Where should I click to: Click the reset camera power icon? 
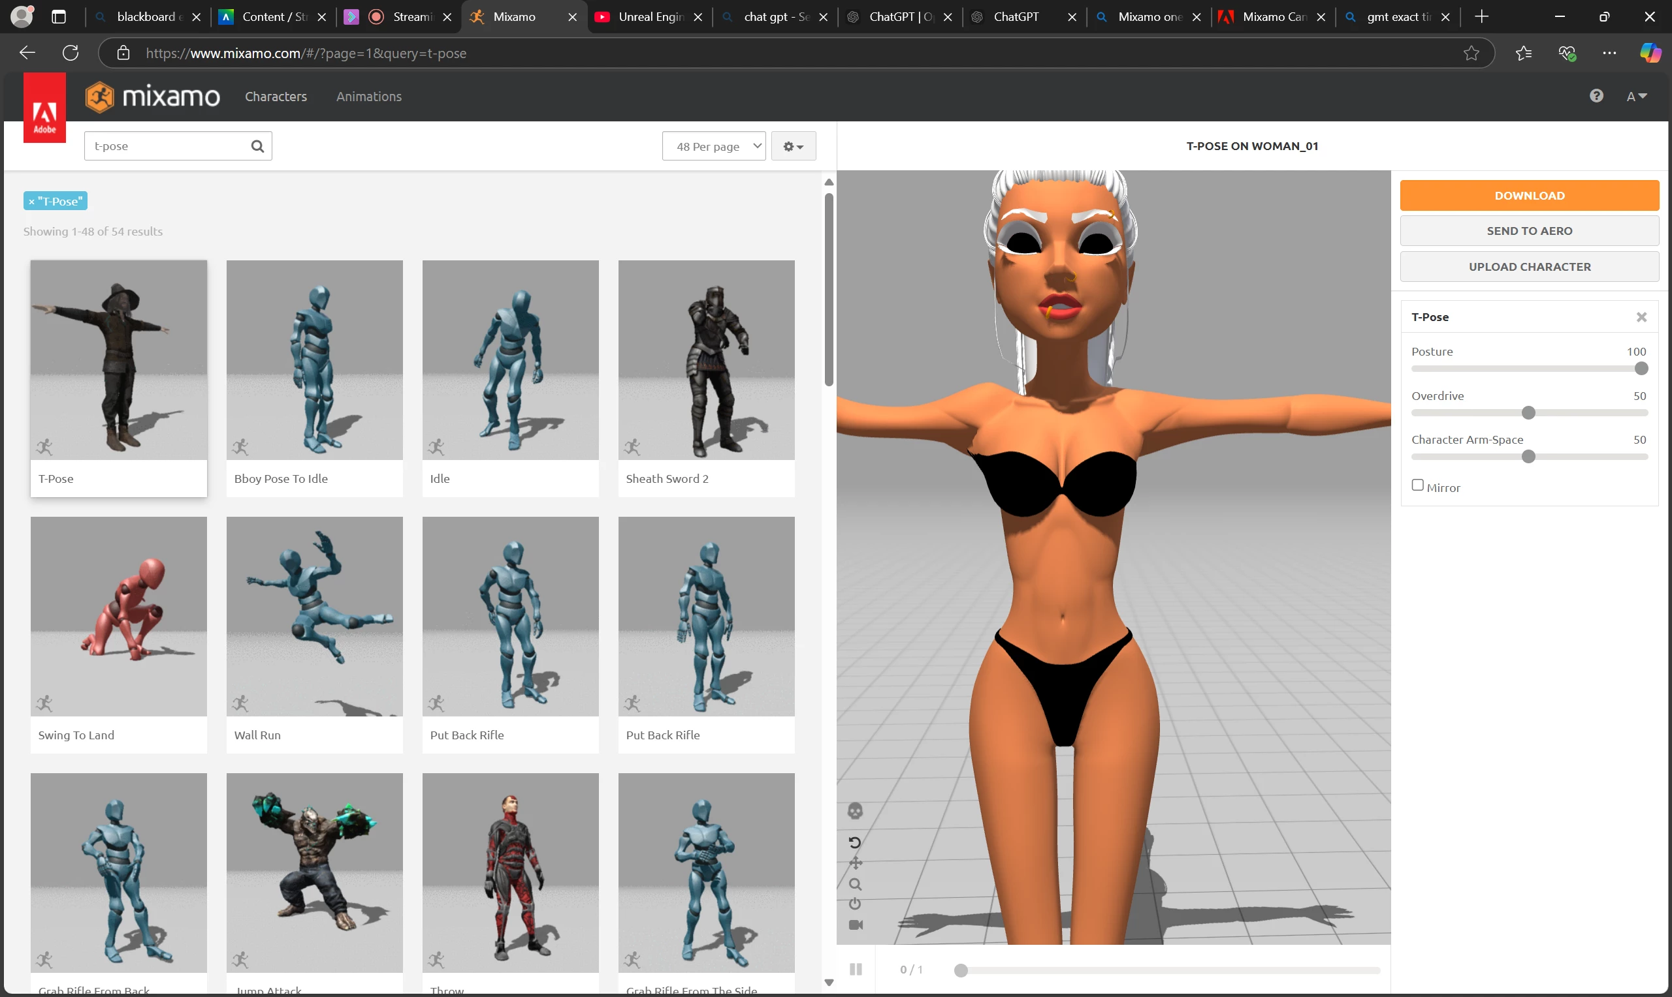[854, 904]
